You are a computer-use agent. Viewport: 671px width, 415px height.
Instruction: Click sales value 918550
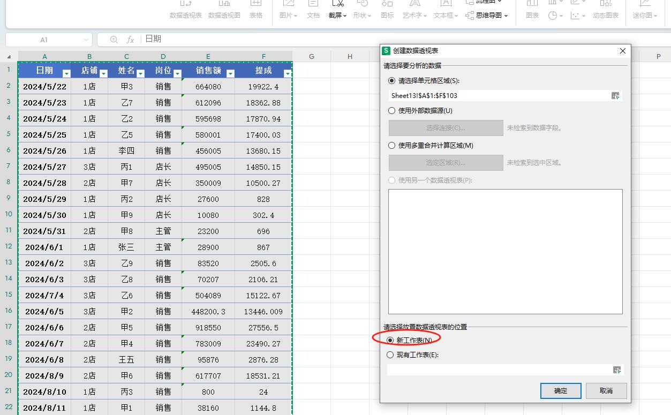click(208, 328)
